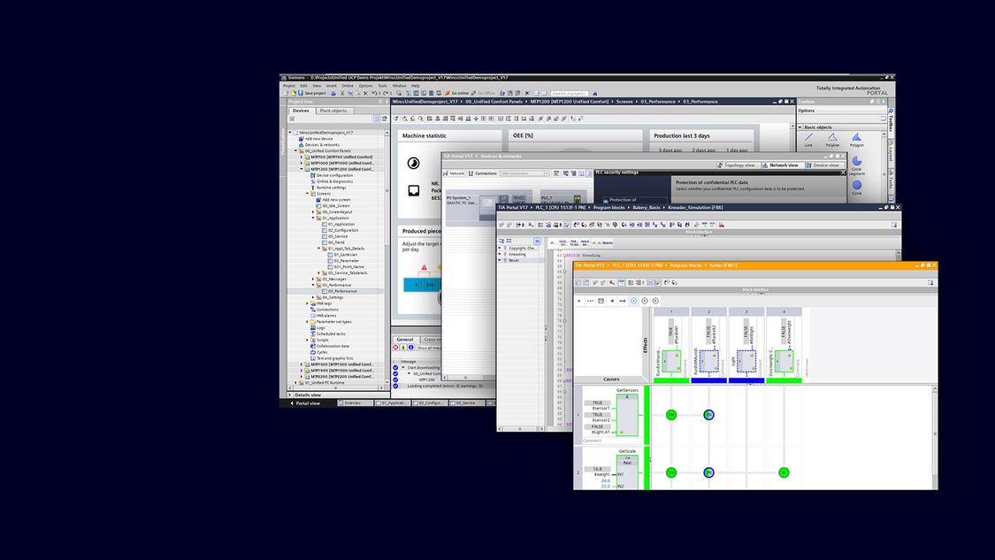Click the Cycles icon in project tree
This screenshot has width=995, height=560.
(313, 352)
